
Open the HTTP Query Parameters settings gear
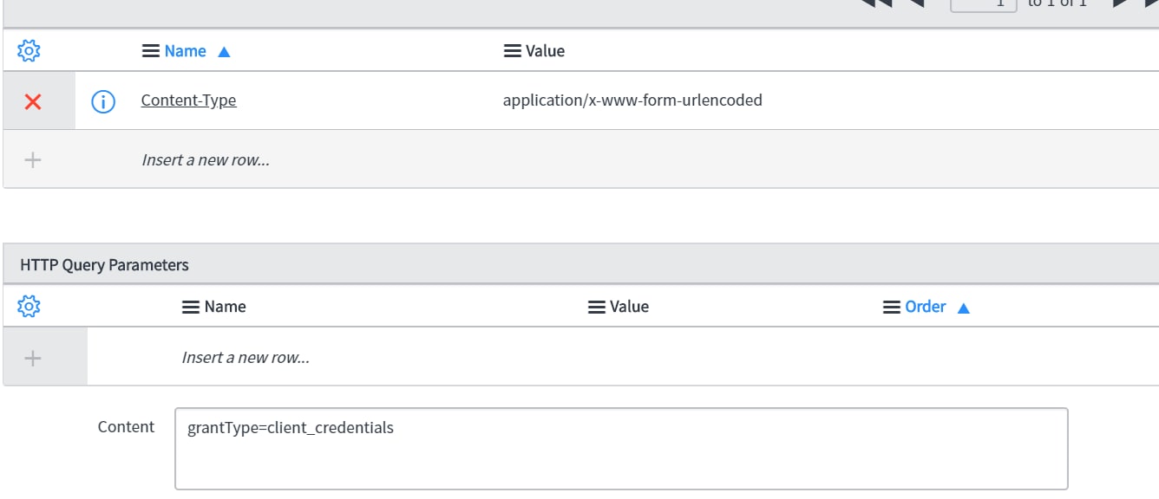[29, 305]
